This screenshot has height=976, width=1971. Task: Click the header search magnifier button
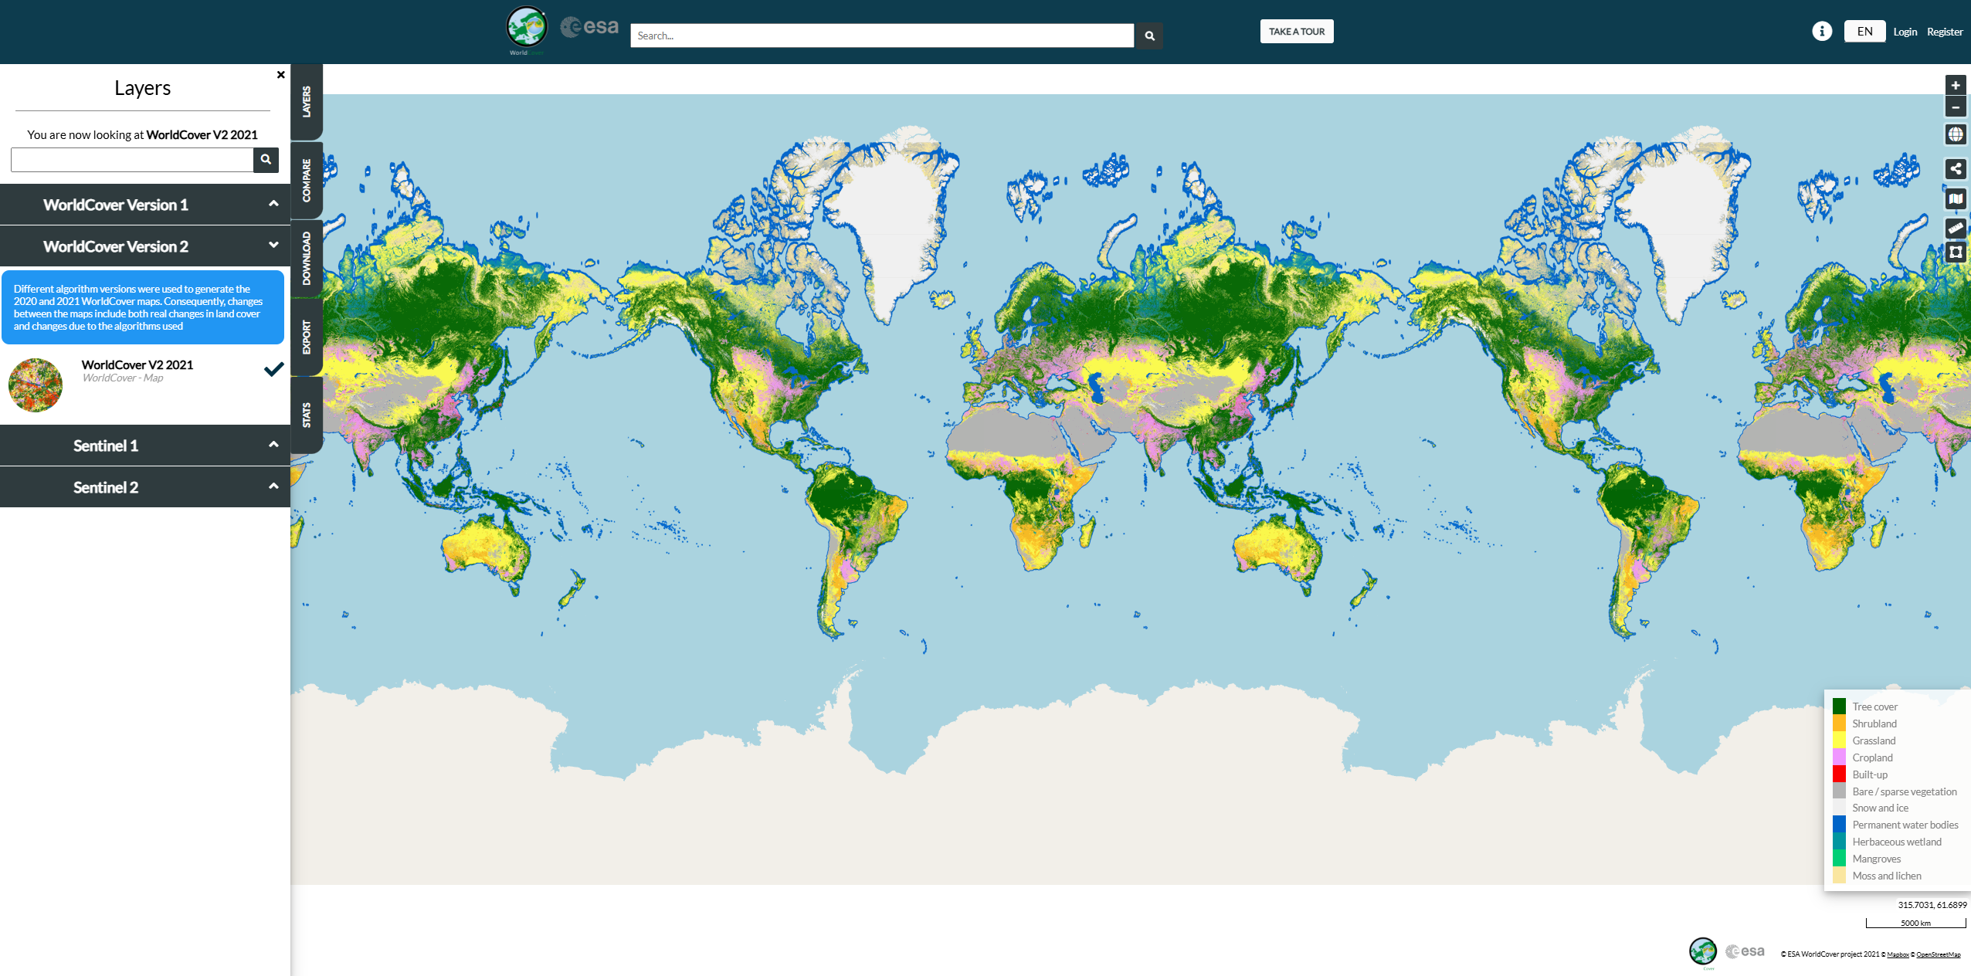pos(1149,36)
